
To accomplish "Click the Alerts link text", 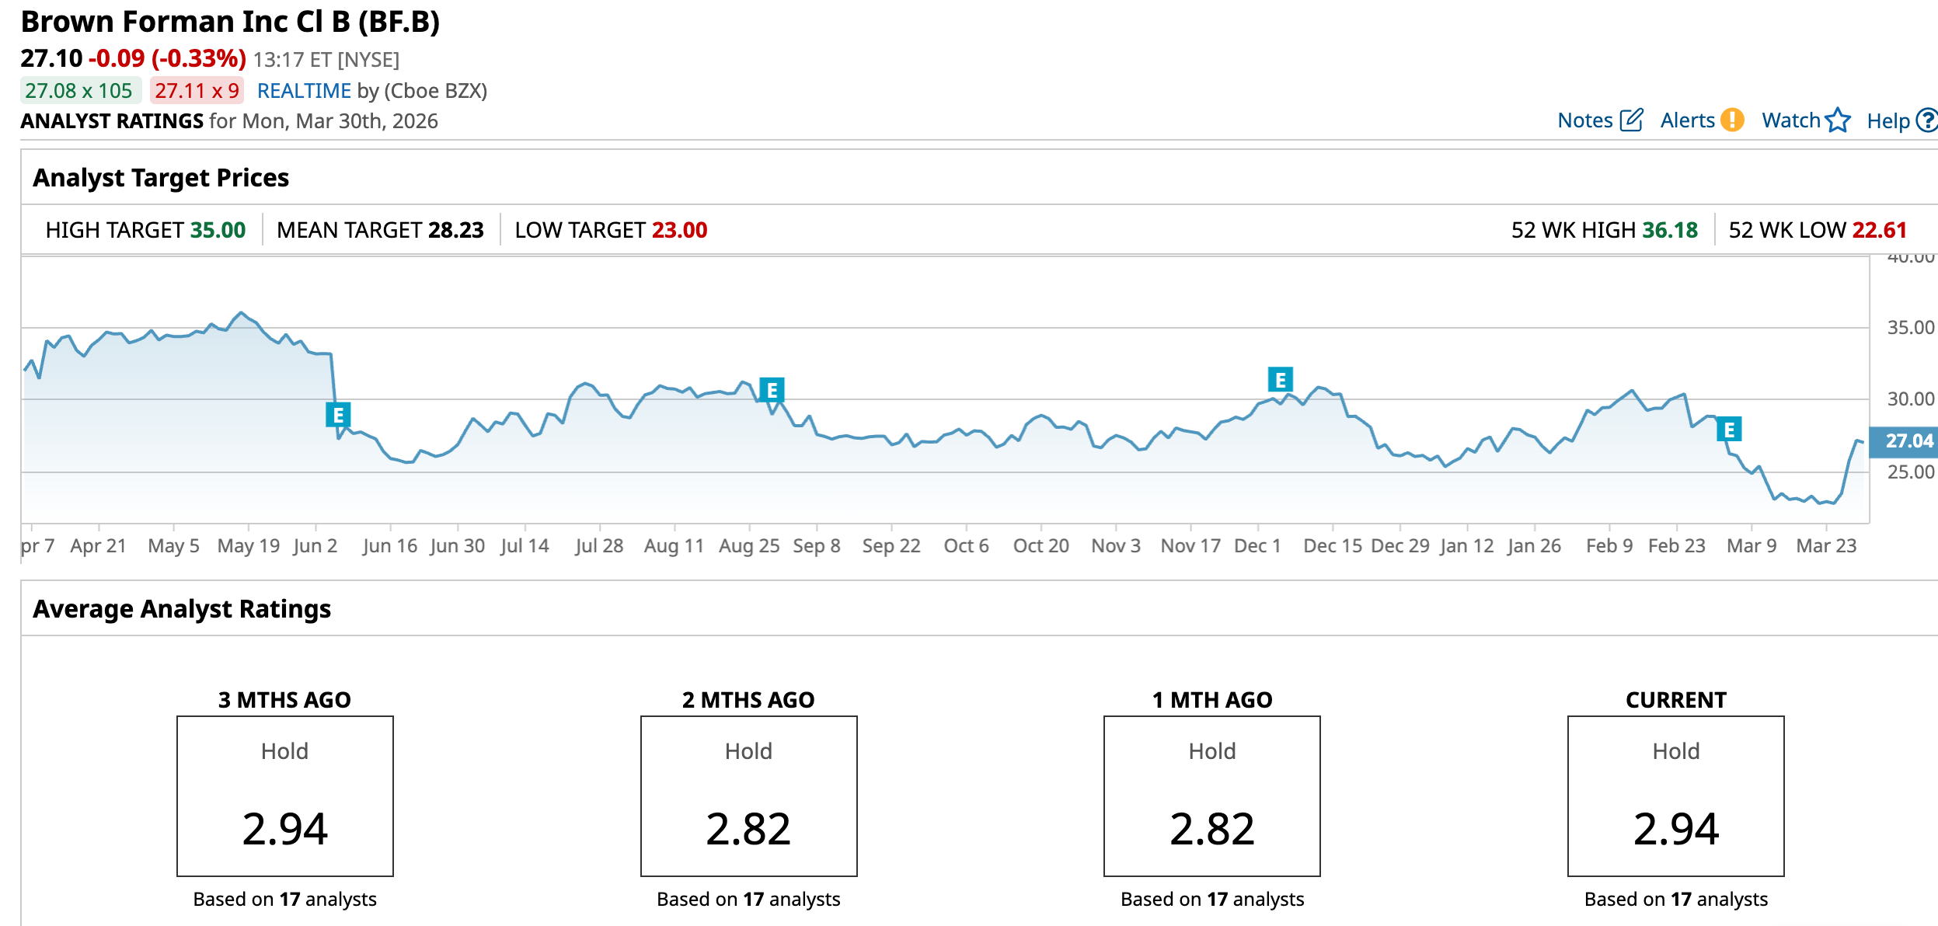I will 1687,120.
